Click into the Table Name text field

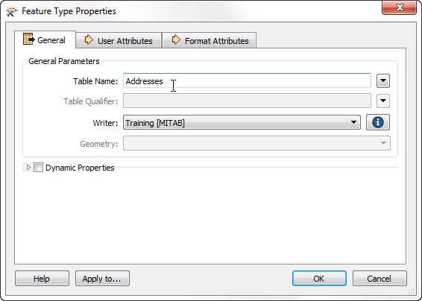[x=247, y=80]
